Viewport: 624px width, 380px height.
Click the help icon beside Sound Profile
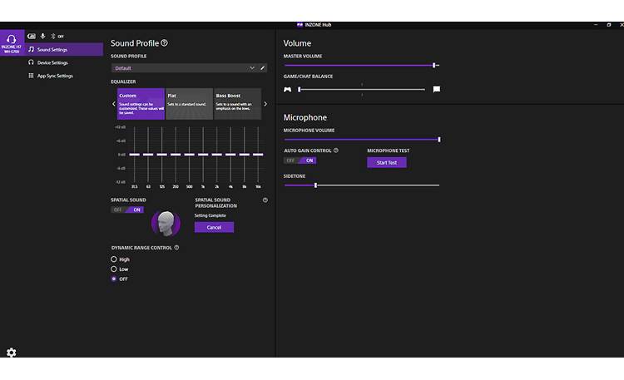[x=165, y=43]
